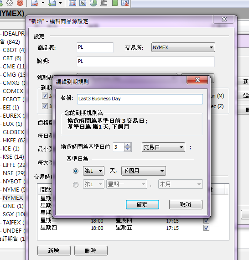
Task: Click the numeric field showing 3
Action: (118, 147)
